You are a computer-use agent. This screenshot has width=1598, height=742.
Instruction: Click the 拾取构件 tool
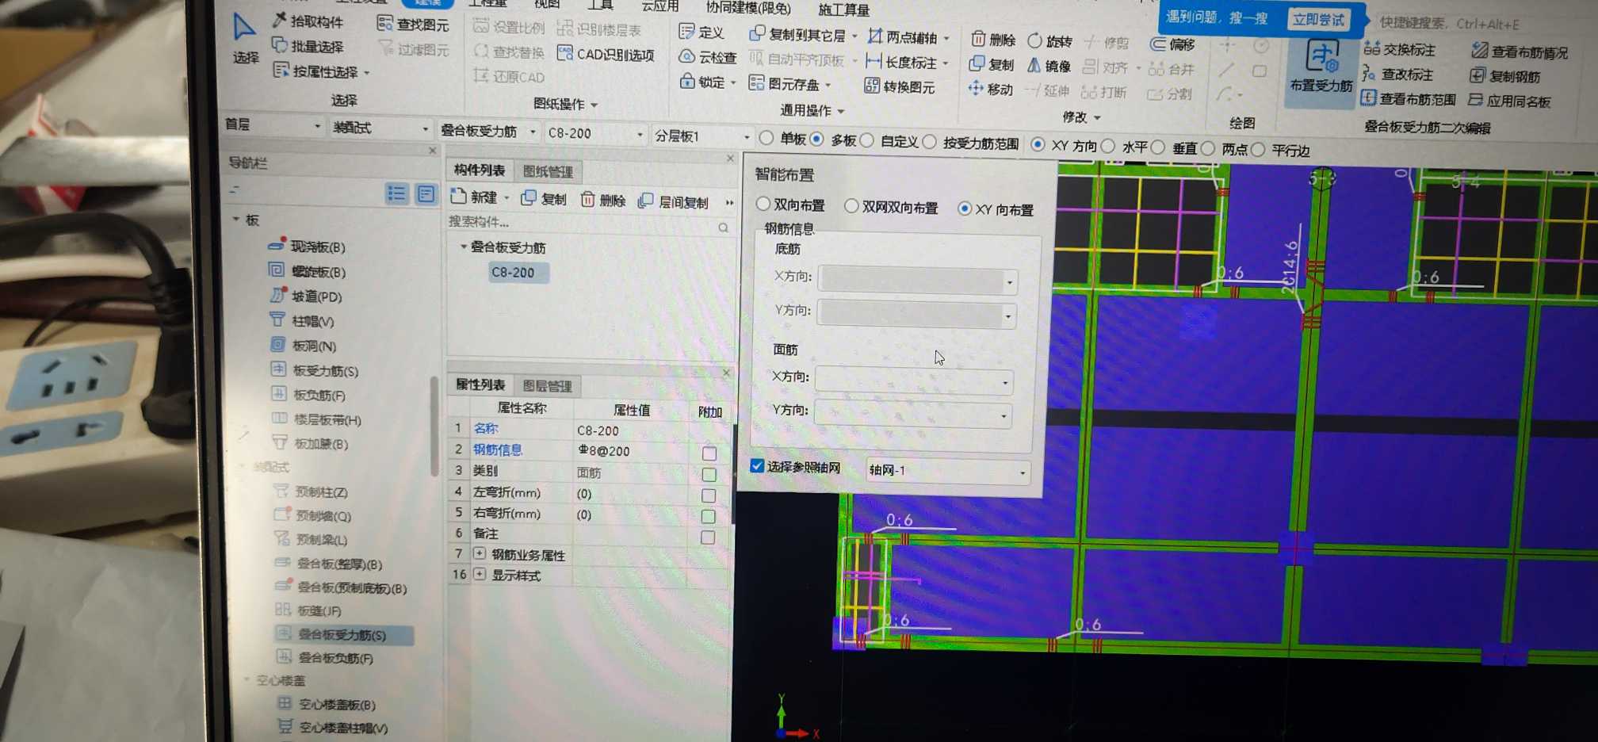[308, 21]
